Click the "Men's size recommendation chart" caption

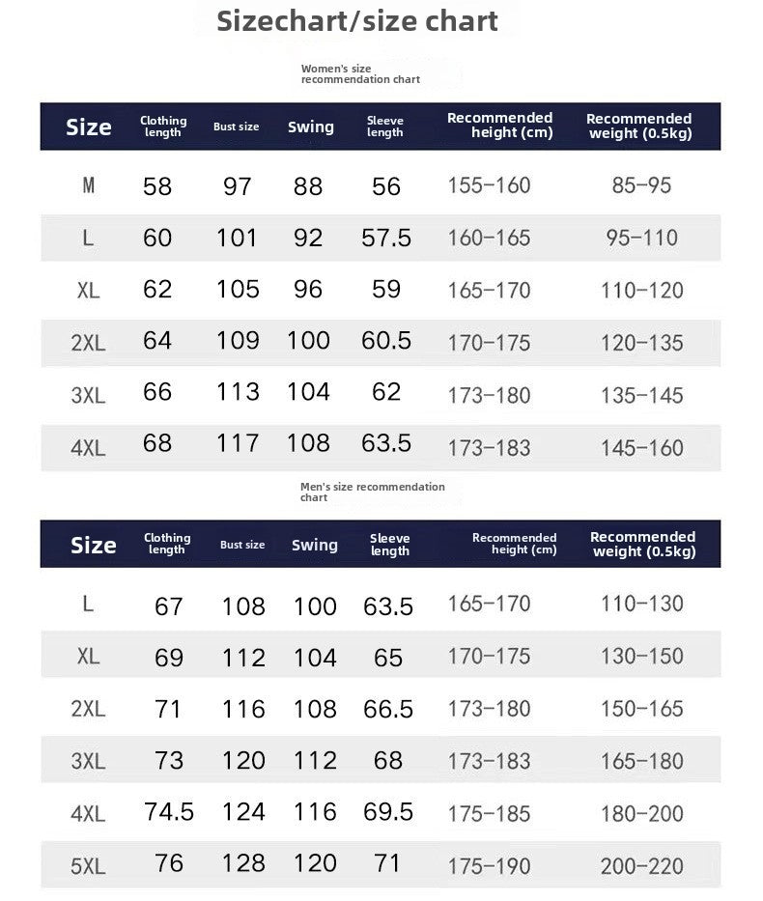[x=372, y=493]
